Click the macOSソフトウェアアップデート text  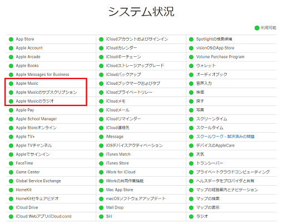(136, 198)
